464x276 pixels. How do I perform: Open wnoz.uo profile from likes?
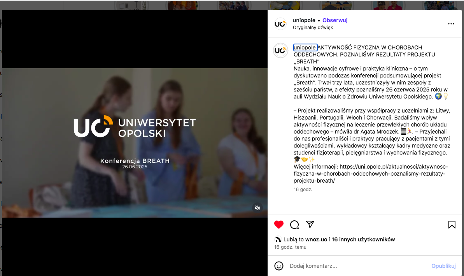316,239
